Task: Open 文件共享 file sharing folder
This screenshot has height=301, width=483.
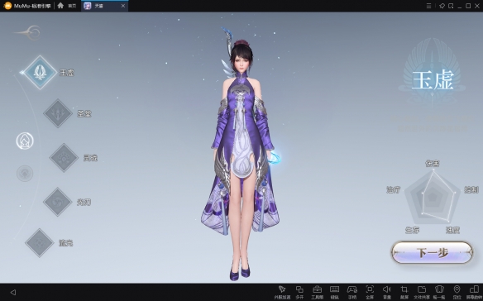Action: [422, 293]
